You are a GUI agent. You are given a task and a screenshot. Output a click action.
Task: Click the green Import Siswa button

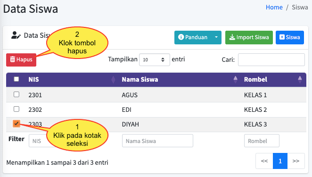(x=249, y=37)
